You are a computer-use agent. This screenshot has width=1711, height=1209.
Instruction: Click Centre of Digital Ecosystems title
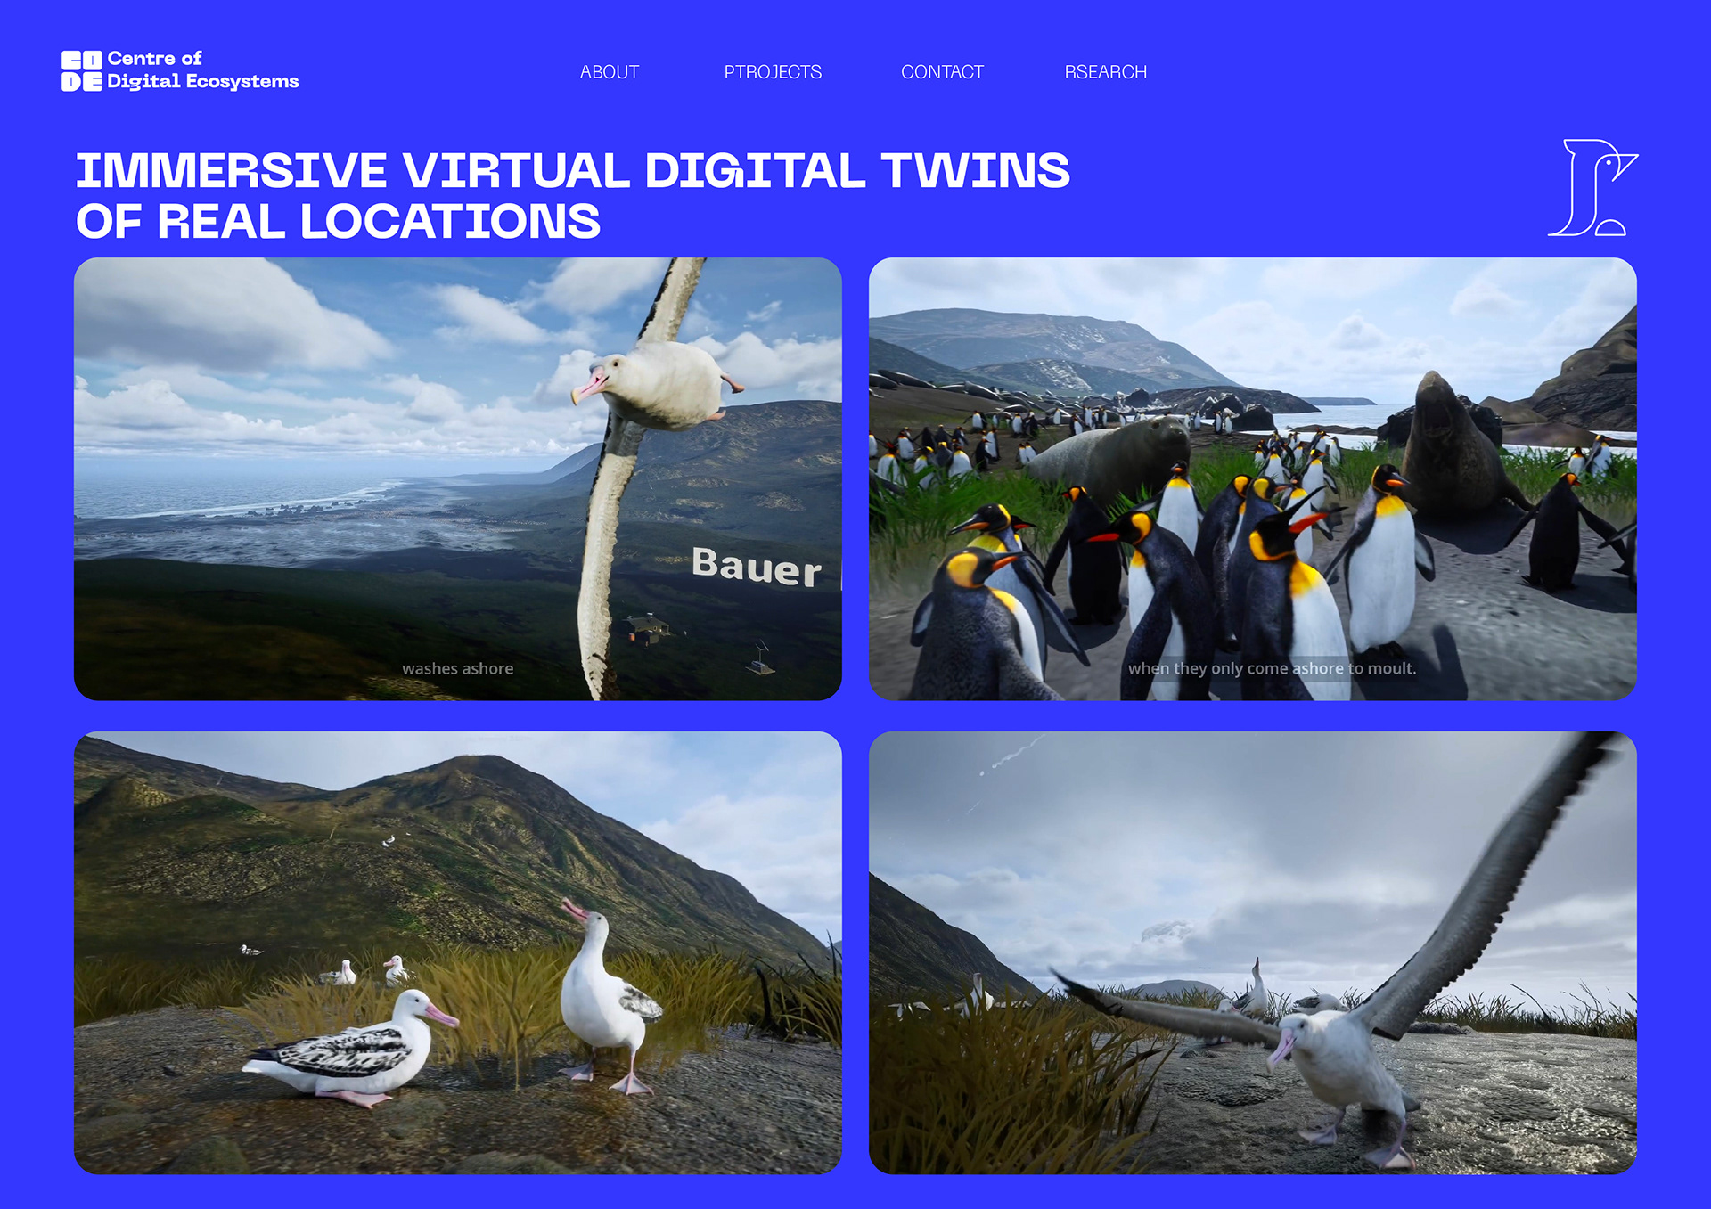(202, 70)
